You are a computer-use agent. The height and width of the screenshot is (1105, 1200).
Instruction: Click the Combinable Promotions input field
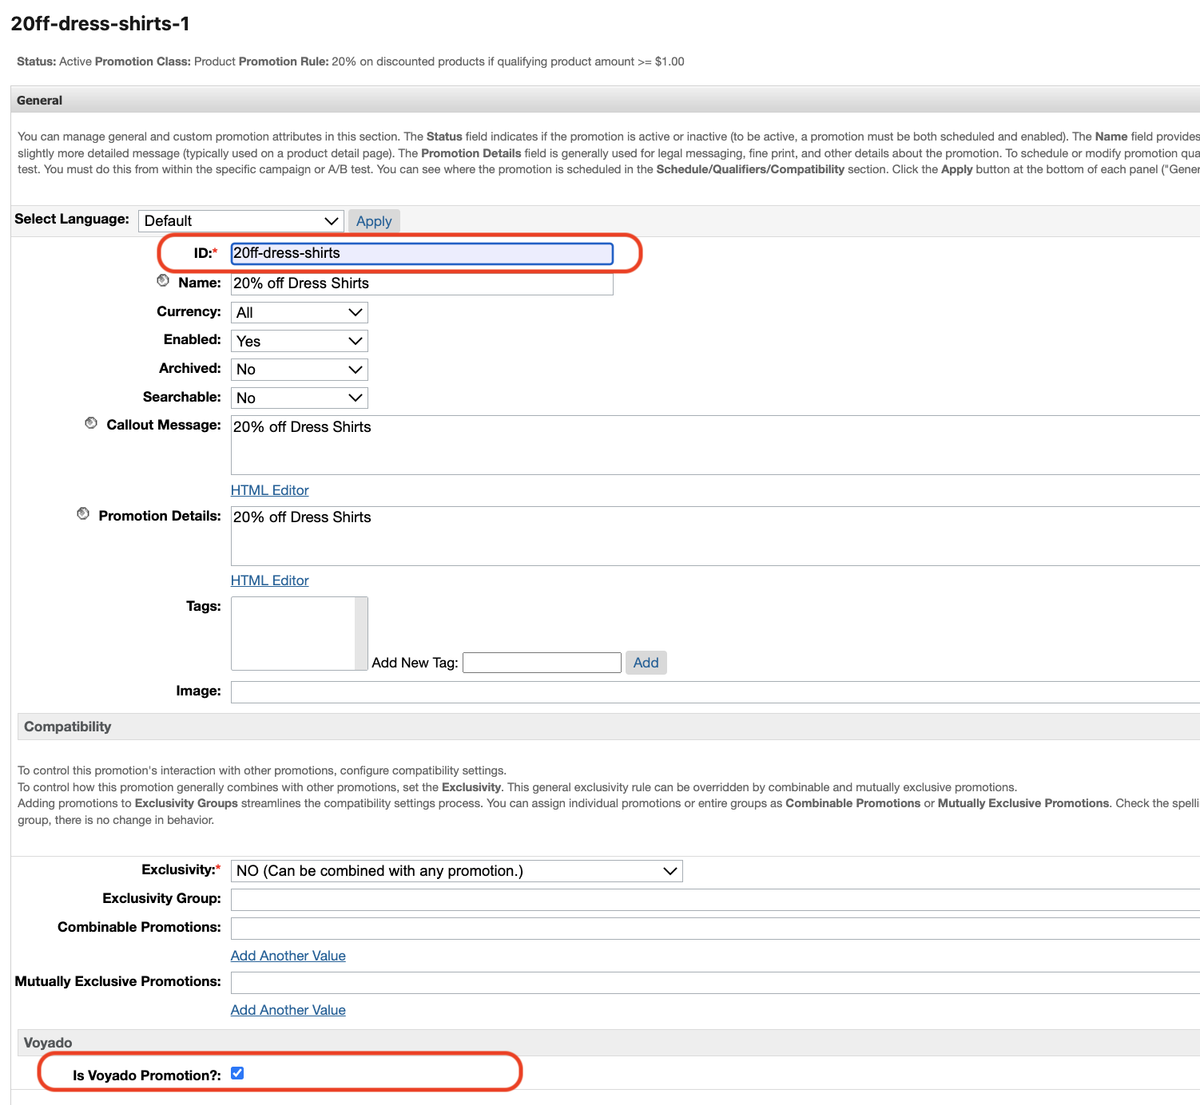click(x=715, y=929)
